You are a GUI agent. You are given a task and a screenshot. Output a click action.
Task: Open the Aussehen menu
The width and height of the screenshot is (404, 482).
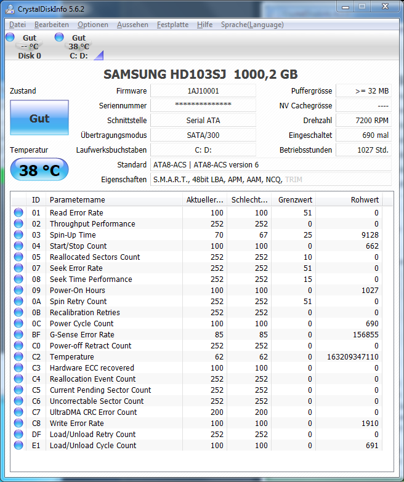tap(132, 25)
